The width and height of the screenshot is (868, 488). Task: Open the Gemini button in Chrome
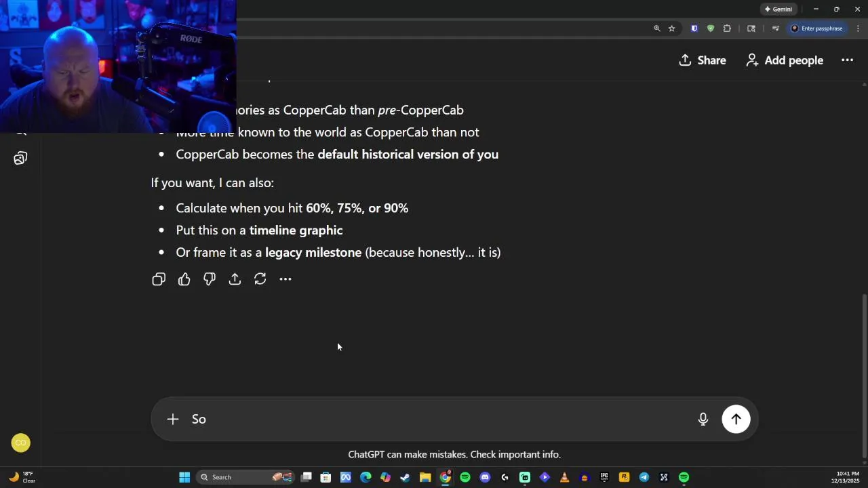coord(778,9)
